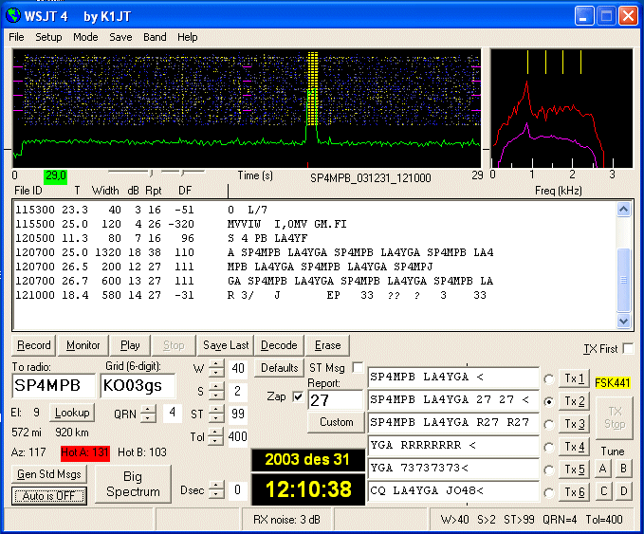Click the Tx6 transmit button
The image size is (644, 534).
[x=574, y=491]
